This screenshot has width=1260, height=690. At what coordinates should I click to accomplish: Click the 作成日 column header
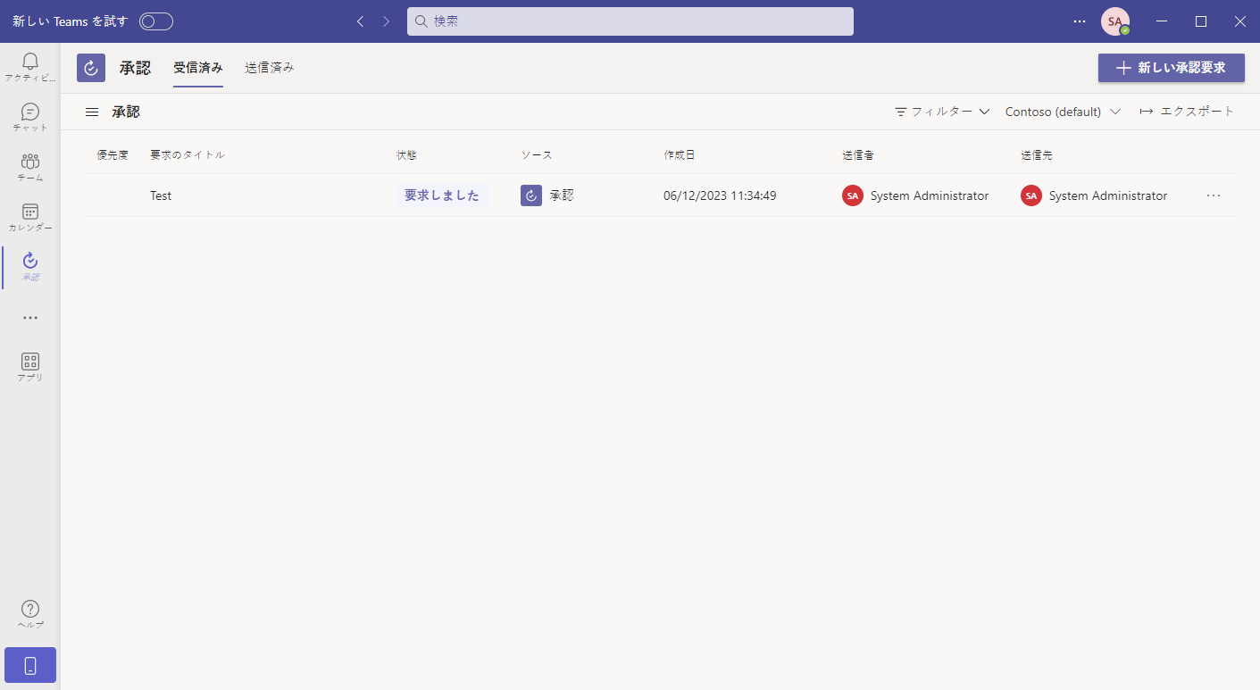point(680,155)
